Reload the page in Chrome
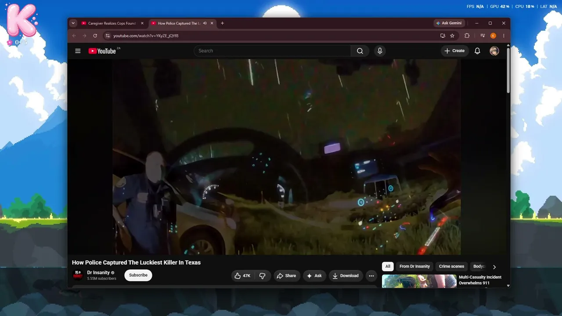562x316 pixels. pyautogui.click(x=95, y=36)
